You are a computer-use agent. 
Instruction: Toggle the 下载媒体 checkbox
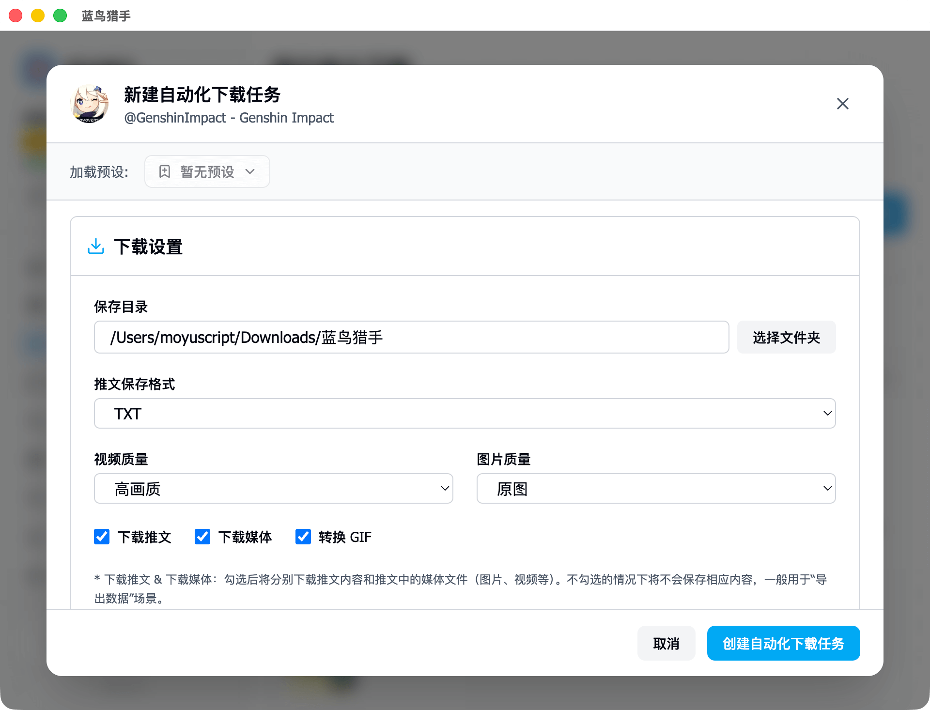[202, 537]
